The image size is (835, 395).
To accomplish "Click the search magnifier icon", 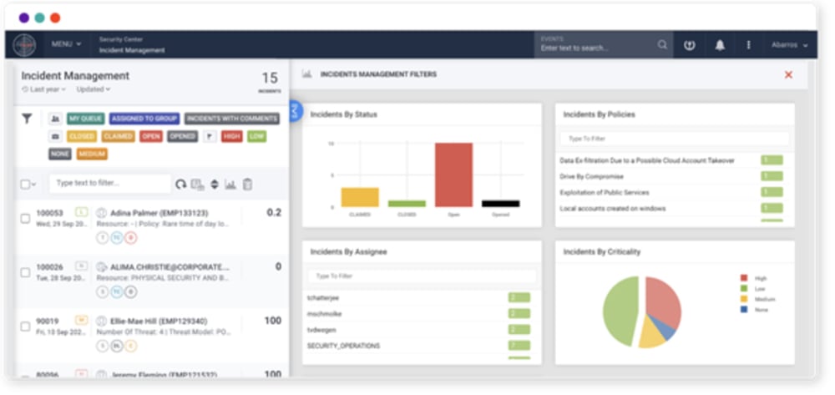I will point(662,45).
